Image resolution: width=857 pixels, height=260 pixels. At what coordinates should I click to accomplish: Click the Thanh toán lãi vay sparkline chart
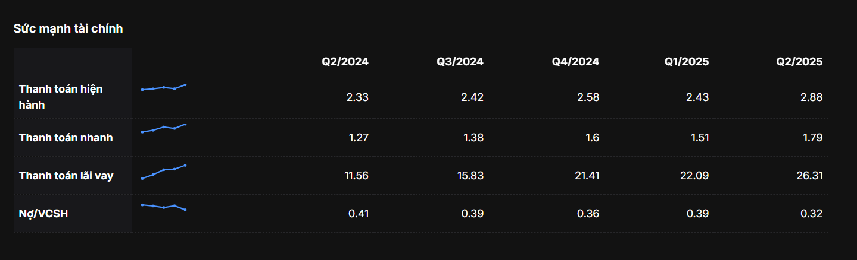[x=164, y=172]
